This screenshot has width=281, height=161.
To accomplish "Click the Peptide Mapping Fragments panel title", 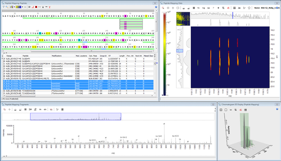I will click(x=17, y=105).
